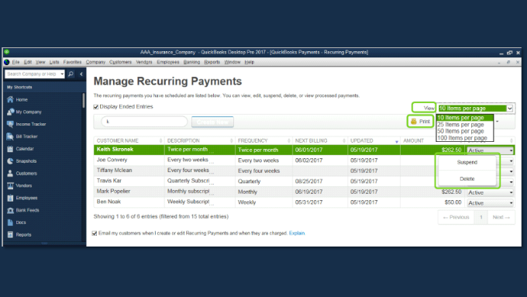The width and height of the screenshot is (527, 297).
Task: Select the Tiffany Mclean row
Action: tap(304, 171)
